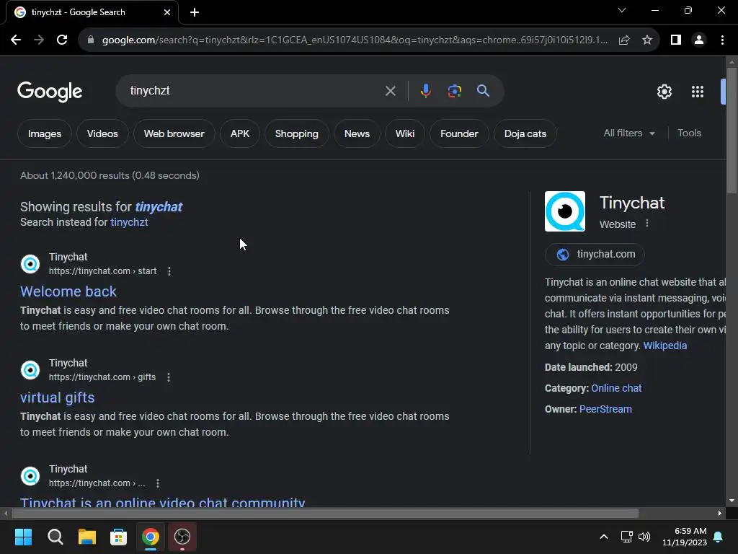This screenshot has width=738, height=554.
Task: Switch to News results
Action: click(357, 133)
